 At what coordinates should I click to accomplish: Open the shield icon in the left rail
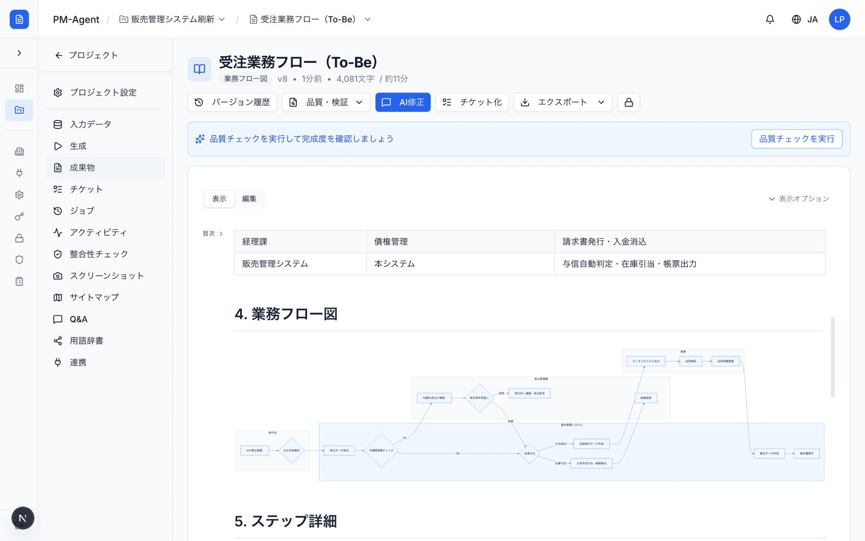pyautogui.click(x=19, y=260)
